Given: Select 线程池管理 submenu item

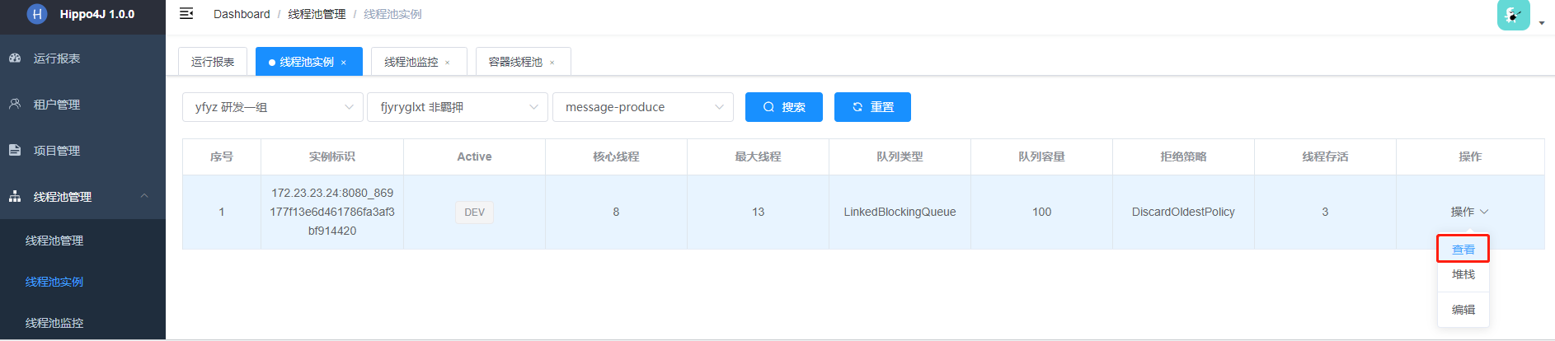Looking at the screenshot, I should coord(82,241).
